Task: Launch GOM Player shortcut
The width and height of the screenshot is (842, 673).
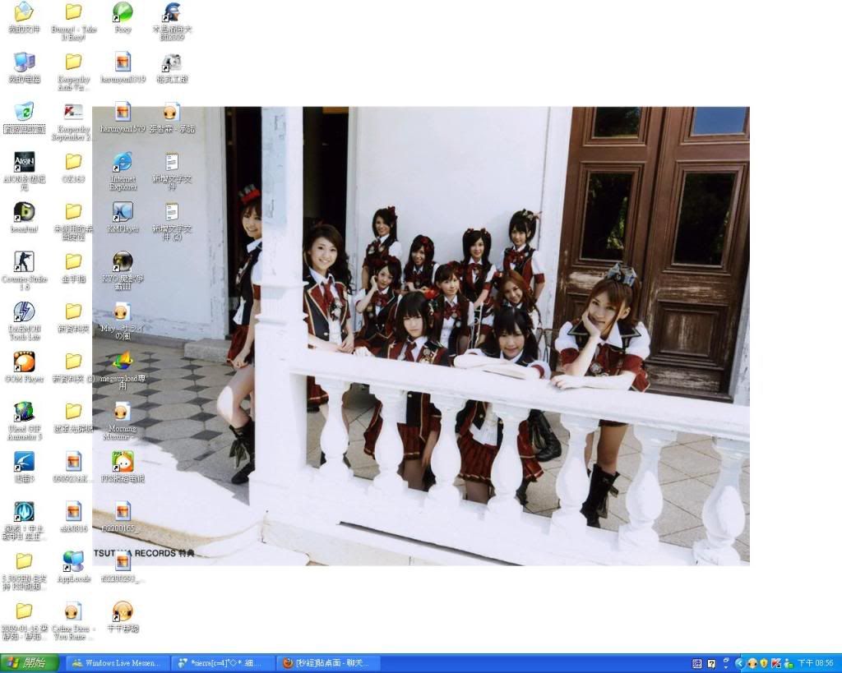Action: (24, 362)
